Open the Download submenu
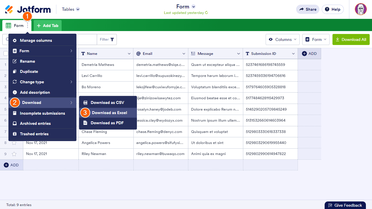Screen dimensions: 372x209 tap(42, 102)
